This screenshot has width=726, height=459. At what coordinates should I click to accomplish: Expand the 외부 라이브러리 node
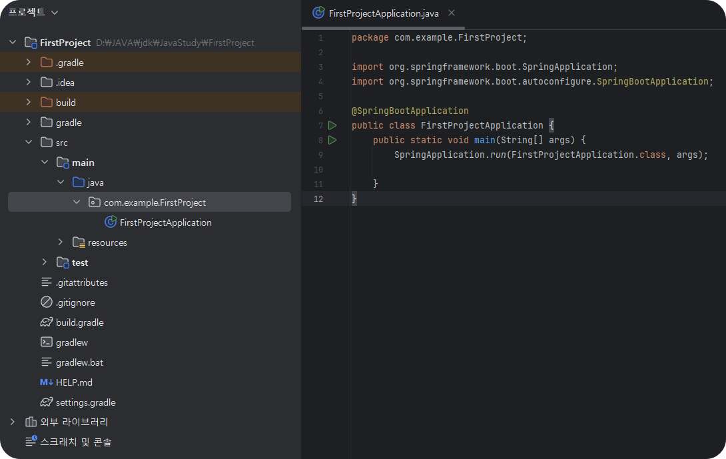[13, 422]
